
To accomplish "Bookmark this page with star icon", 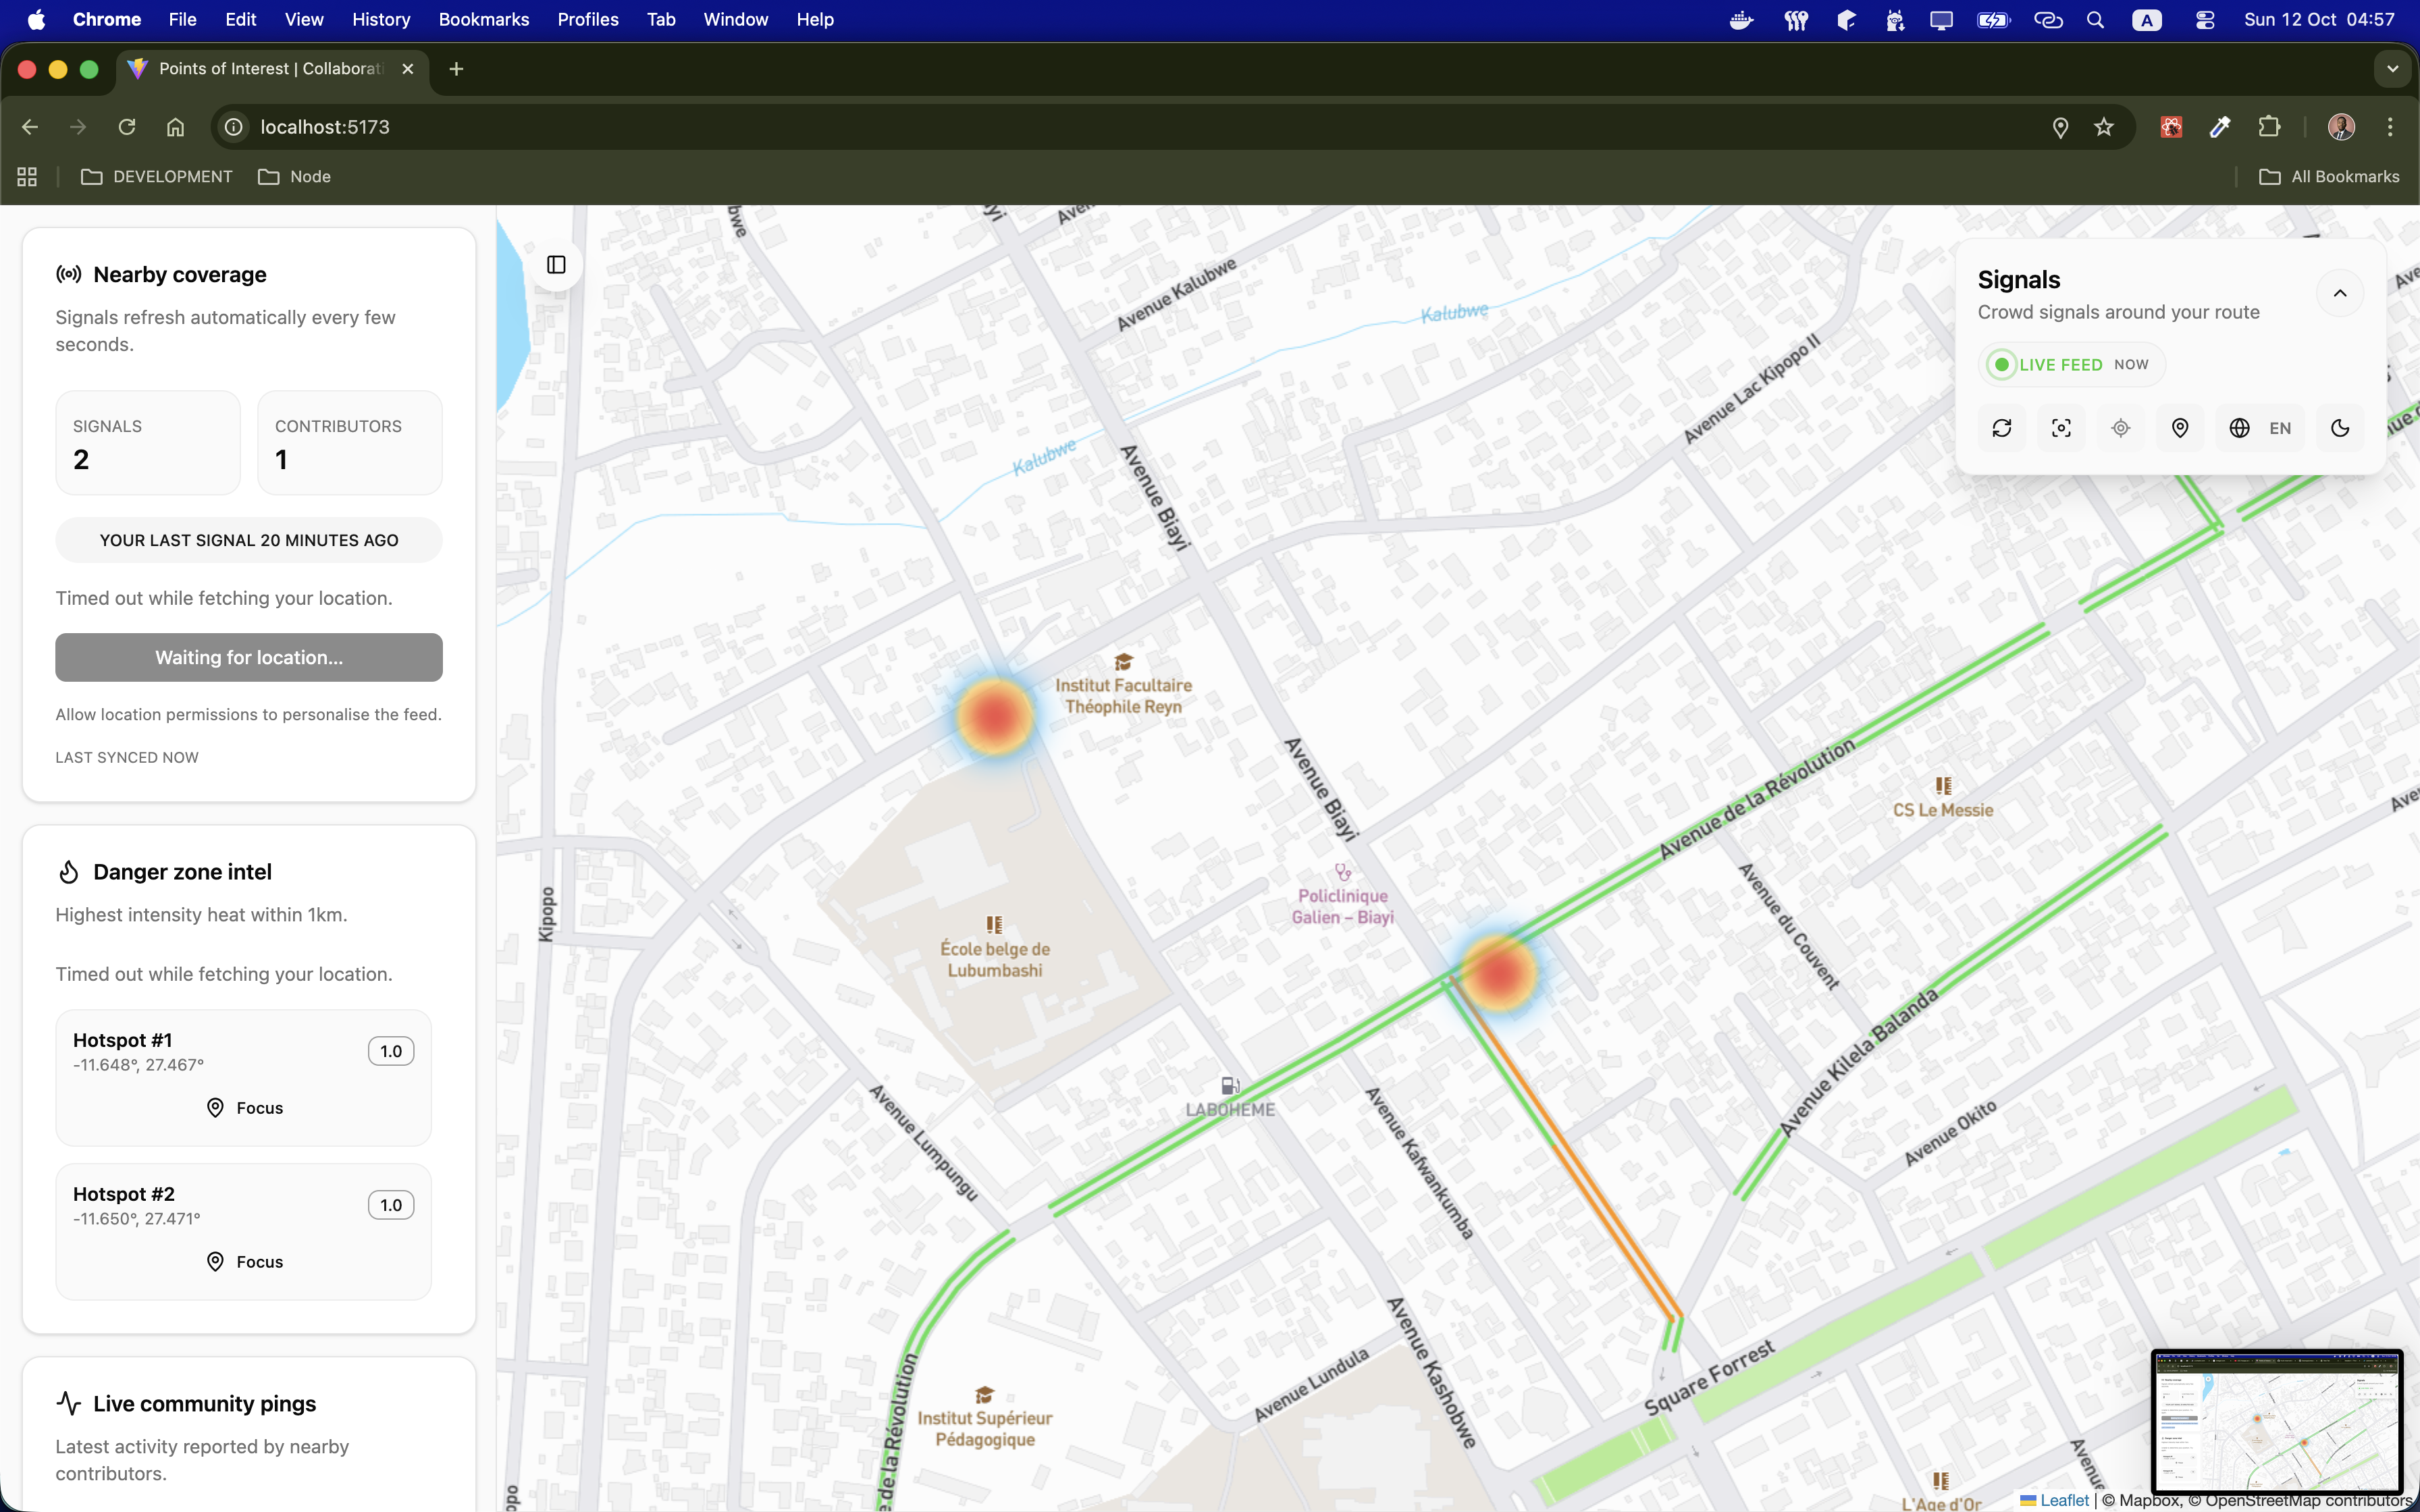I will (2104, 127).
